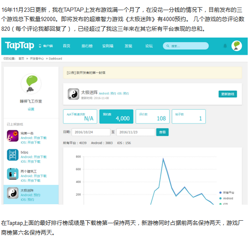This screenshot has height=238, width=249.
Task: Toggle the 所有平台 chart legend series
Action: pos(227,193)
